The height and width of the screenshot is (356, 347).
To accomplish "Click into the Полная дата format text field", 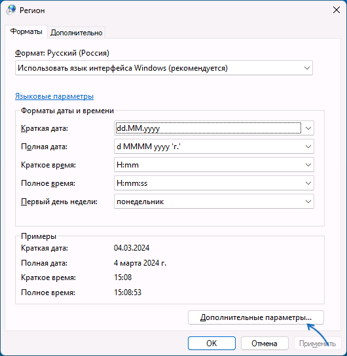I will click(208, 147).
